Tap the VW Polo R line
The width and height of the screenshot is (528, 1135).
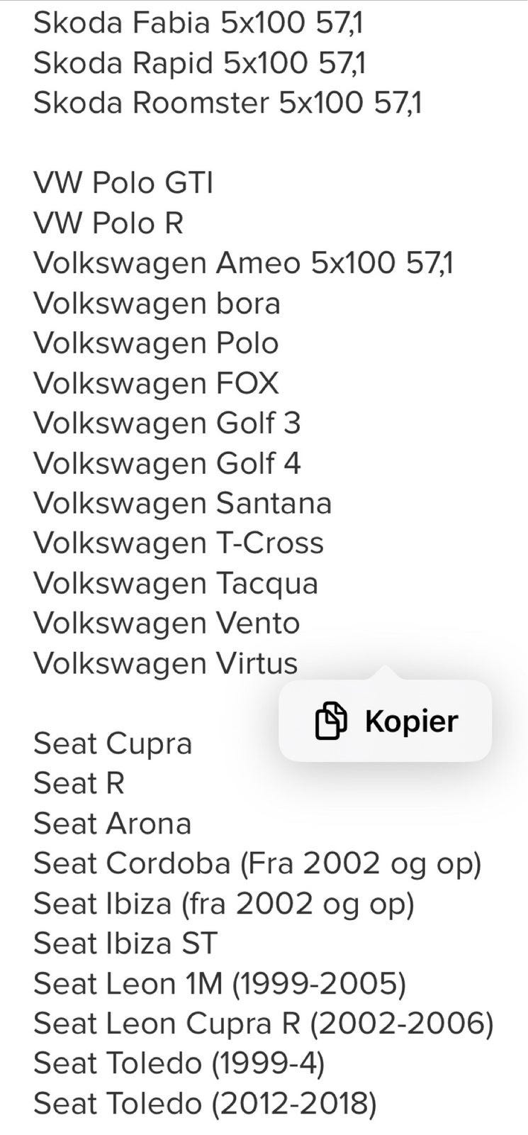(x=108, y=223)
